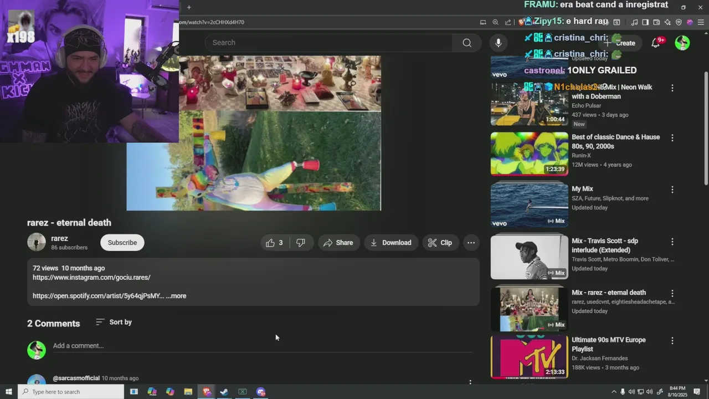Open the Spotify artist link

click(98, 296)
